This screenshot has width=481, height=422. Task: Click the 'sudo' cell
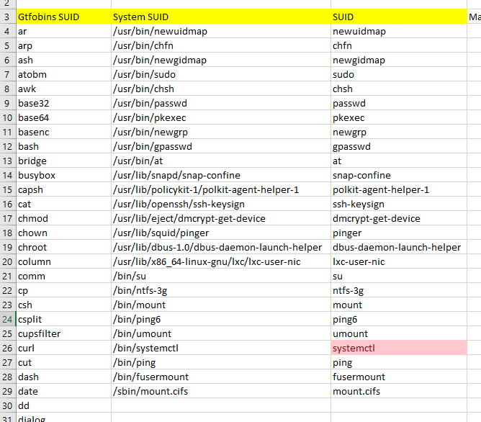pyautogui.click(x=399, y=74)
